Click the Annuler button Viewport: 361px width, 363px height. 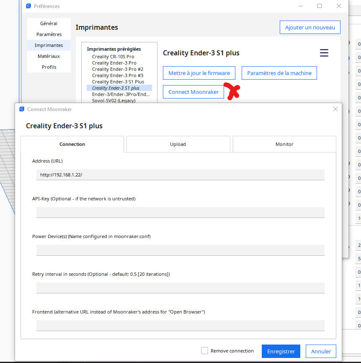(x=321, y=351)
